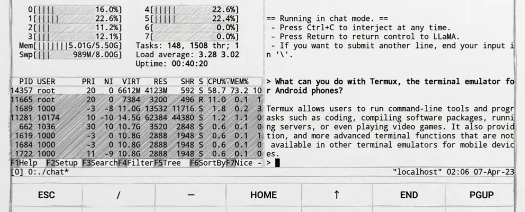Tap the ESC extra key

tap(47, 195)
